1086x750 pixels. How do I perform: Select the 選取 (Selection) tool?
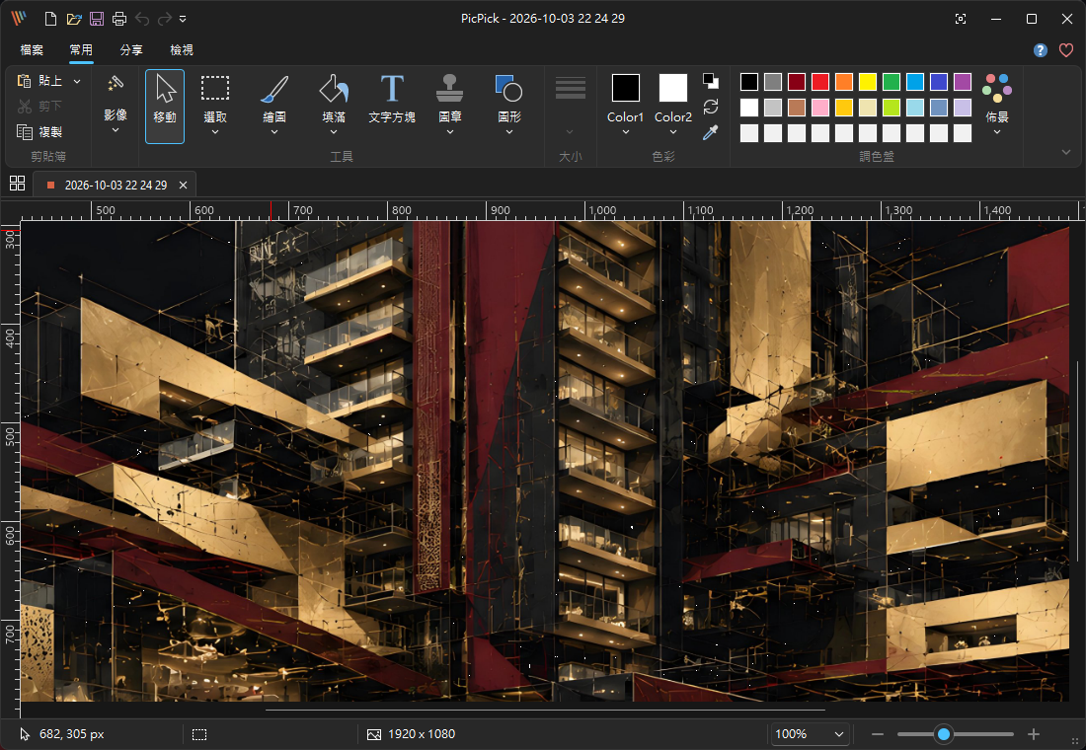tap(214, 106)
